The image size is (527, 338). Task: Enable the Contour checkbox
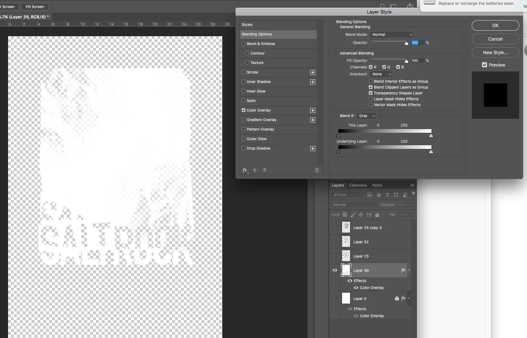247,53
